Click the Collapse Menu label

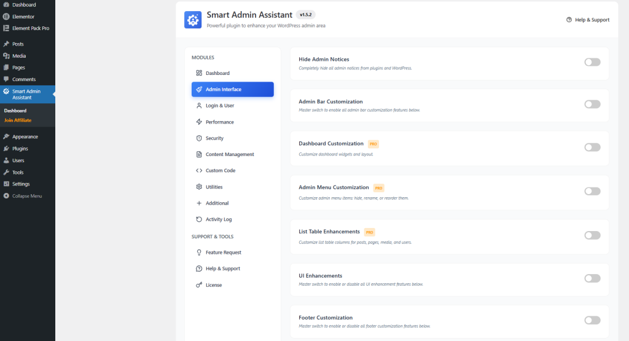click(27, 196)
